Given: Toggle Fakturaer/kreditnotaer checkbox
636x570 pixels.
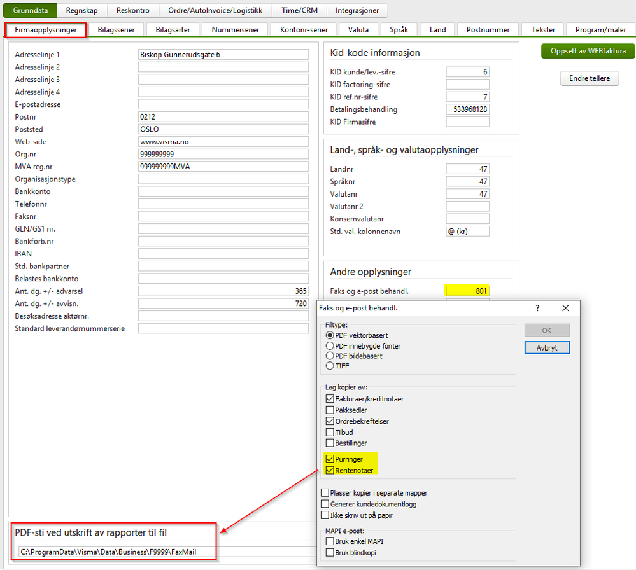Looking at the screenshot, I should tap(330, 399).
